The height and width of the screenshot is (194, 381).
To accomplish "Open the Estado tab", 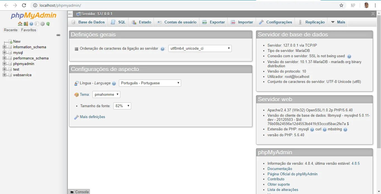I will click(x=141, y=22).
